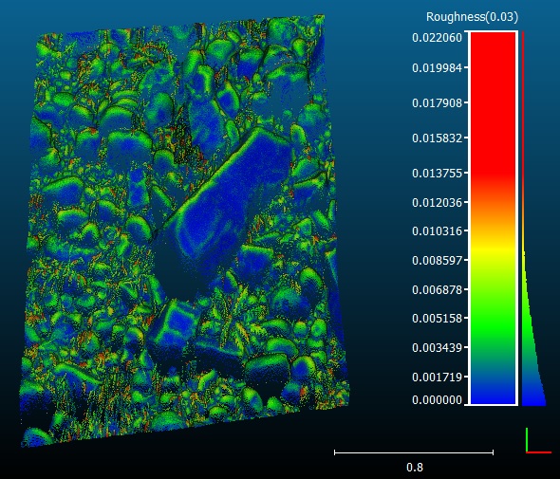Click the 0.001719 scale tick label
The height and width of the screenshot is (479, 560).
click(437, 377)
